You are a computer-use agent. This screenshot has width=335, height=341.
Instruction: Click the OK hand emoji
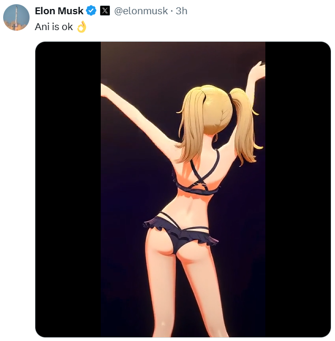point(82,27)
